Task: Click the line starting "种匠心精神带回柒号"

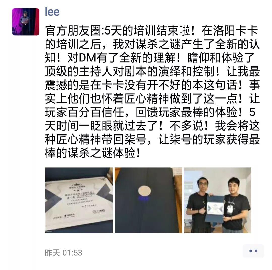Action: (x=152, y=139)
